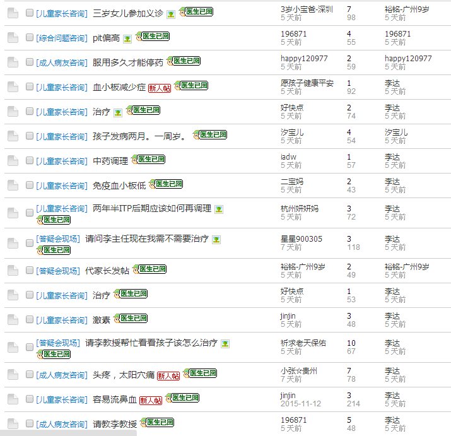Open author profile 愿孩子健康平安

click(x=307, y=83)
